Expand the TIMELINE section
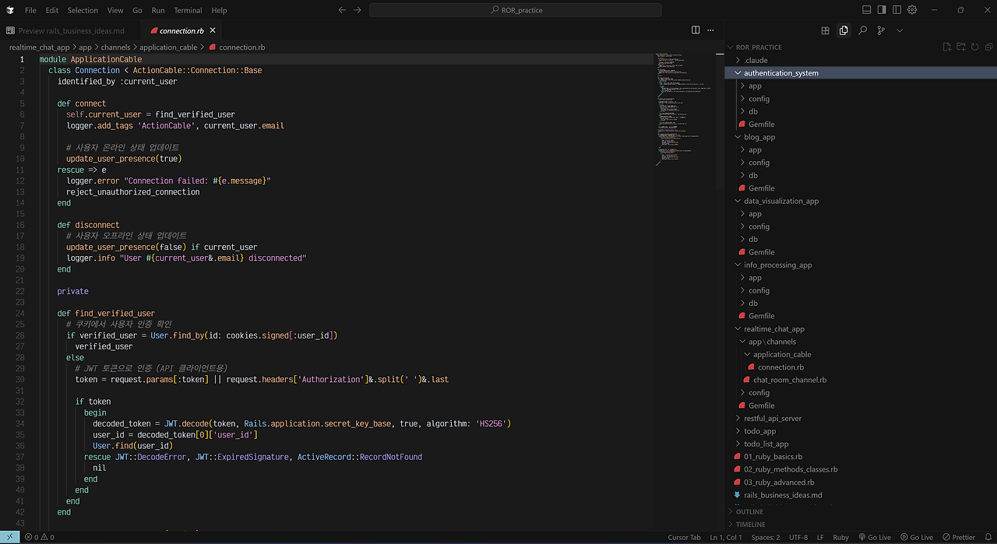This screenshot has height=544, width=997. pyautogui.click(x=861, y=525)
